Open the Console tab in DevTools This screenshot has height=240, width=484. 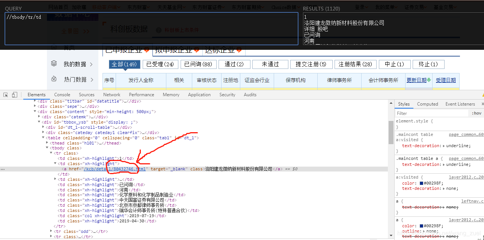[x=62, y=95]
